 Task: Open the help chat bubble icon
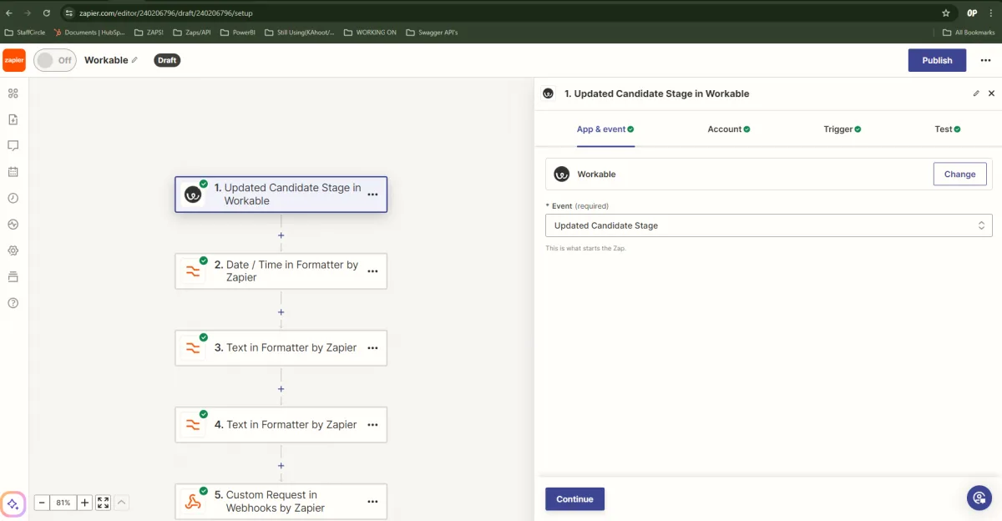[x=979, y=498]
